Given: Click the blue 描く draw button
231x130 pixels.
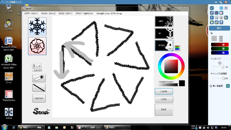Looking at the screenshot, I should (219, 28).
